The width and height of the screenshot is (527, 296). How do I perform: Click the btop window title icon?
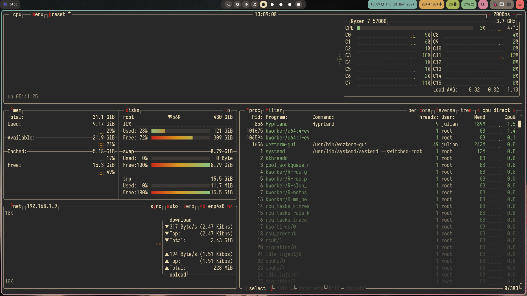pos(5,4)
